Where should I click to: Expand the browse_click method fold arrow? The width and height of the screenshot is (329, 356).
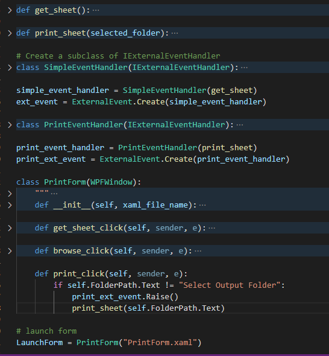pos(10,251)
